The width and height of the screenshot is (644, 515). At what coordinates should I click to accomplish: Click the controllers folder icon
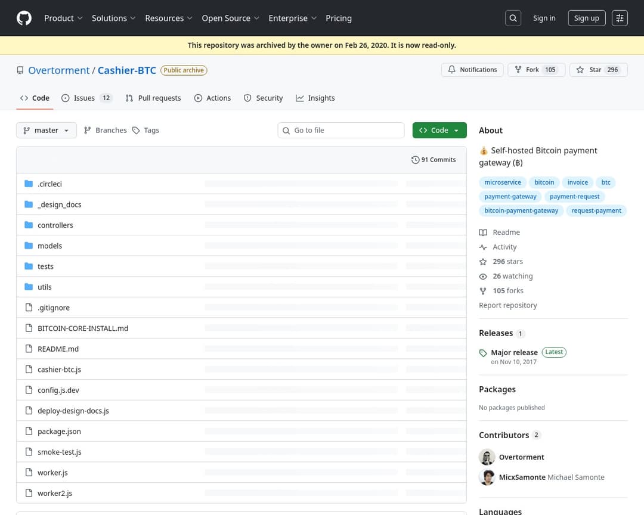[29, 225]
